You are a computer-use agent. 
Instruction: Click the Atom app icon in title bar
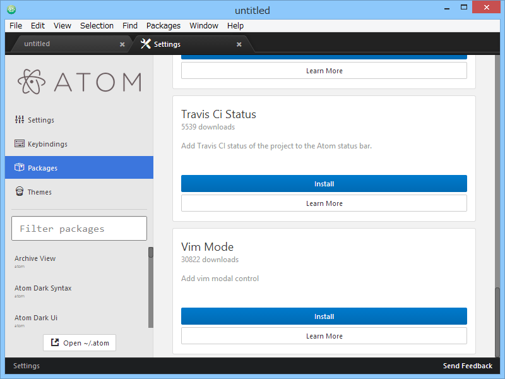(11, 9)
